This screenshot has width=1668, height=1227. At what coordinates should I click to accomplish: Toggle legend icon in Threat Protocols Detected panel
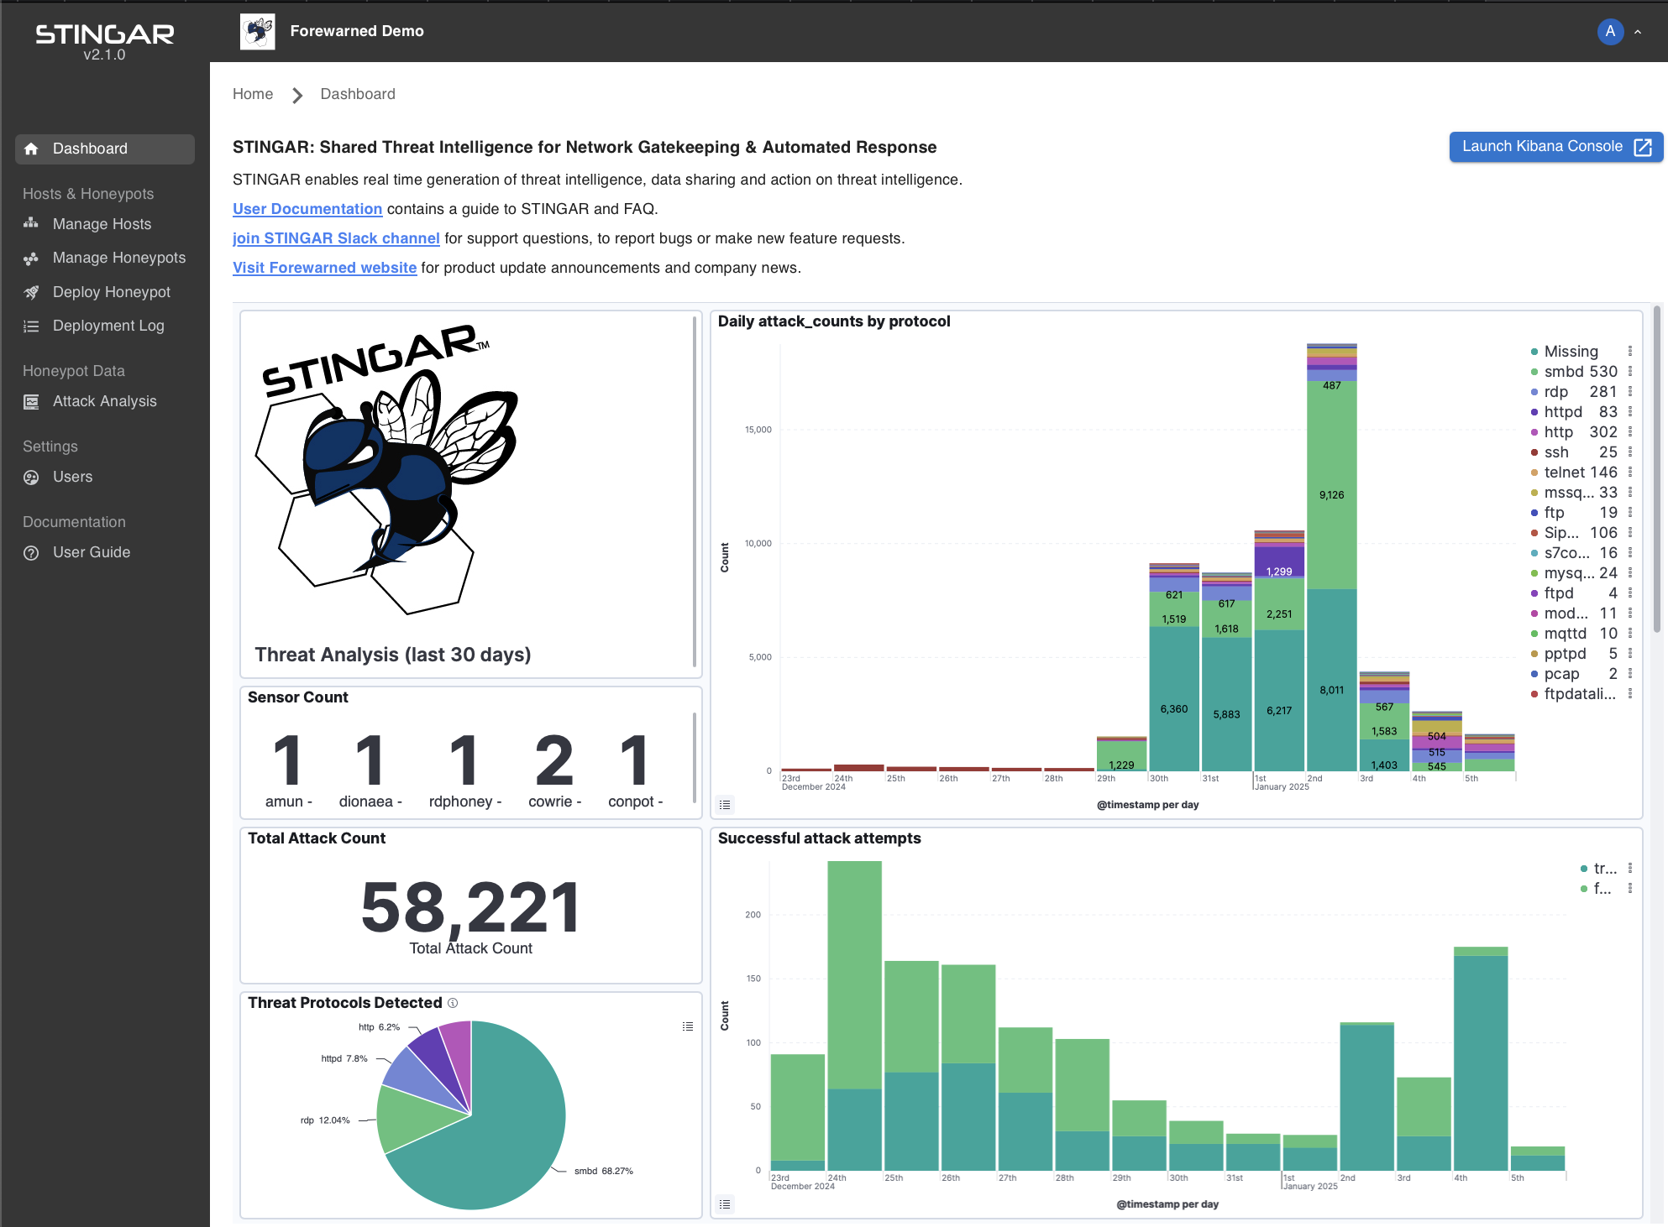688,1026
